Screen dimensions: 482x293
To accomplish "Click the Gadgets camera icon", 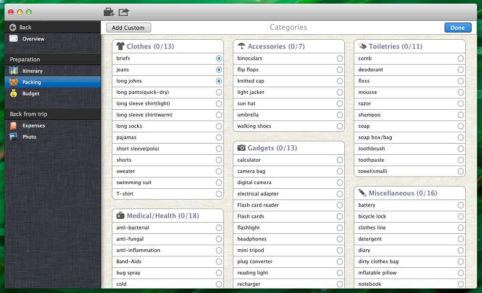I will coord(241,148).
